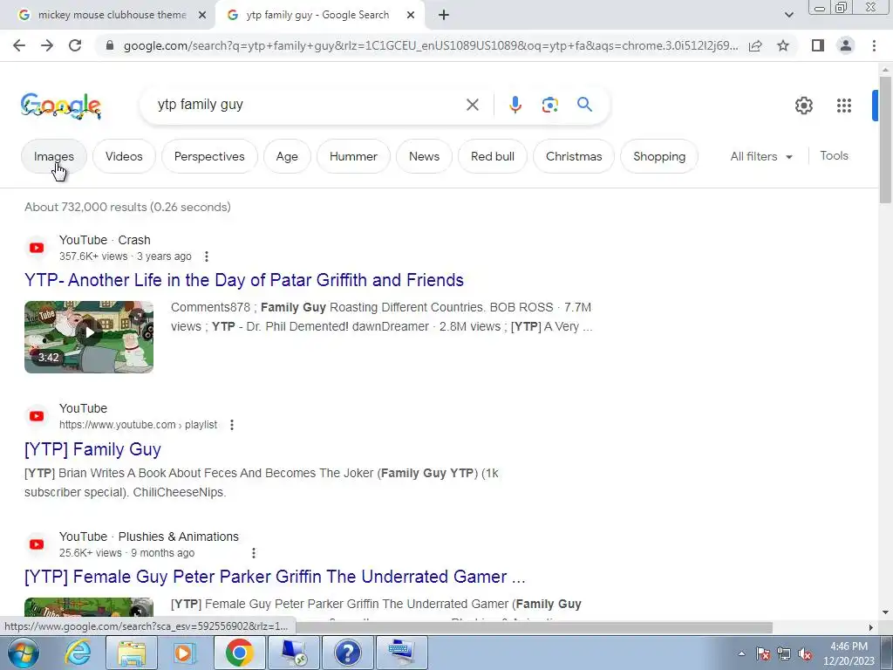
Task: Open options for the Crash YouTube result
Action: click(x=207, y=256)
